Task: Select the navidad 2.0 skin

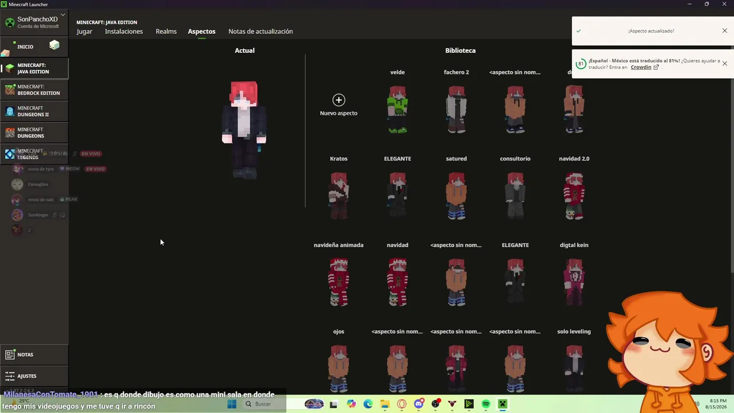Action: click(x=574, y=196)
